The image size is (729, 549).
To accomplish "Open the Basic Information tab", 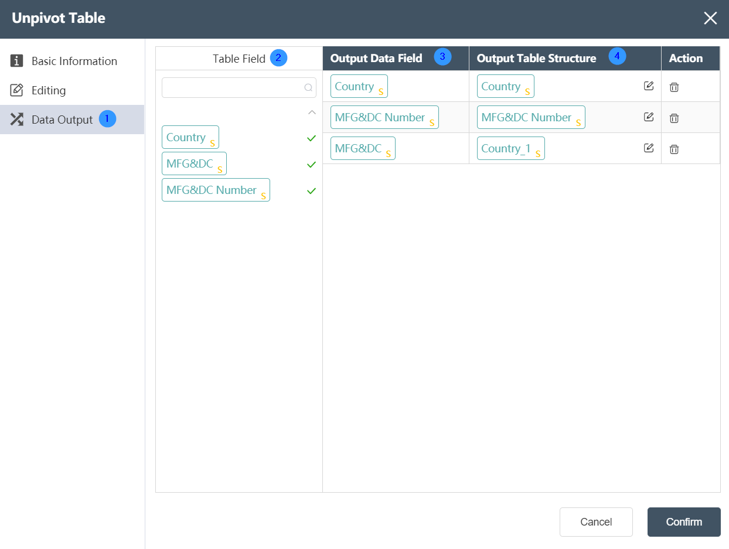I will pos(72,61).
